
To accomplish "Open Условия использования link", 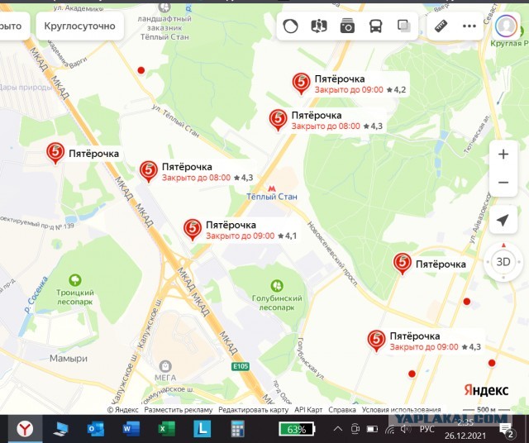I will click(x=402, y=410).
